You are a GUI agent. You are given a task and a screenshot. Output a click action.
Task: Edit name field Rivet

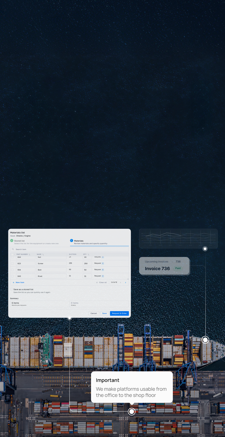(x=51, y=276)
